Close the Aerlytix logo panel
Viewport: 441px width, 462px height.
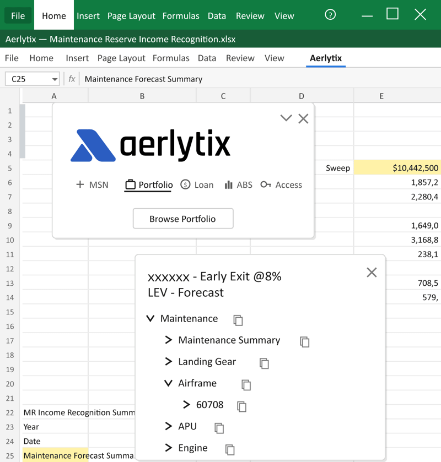303,119
